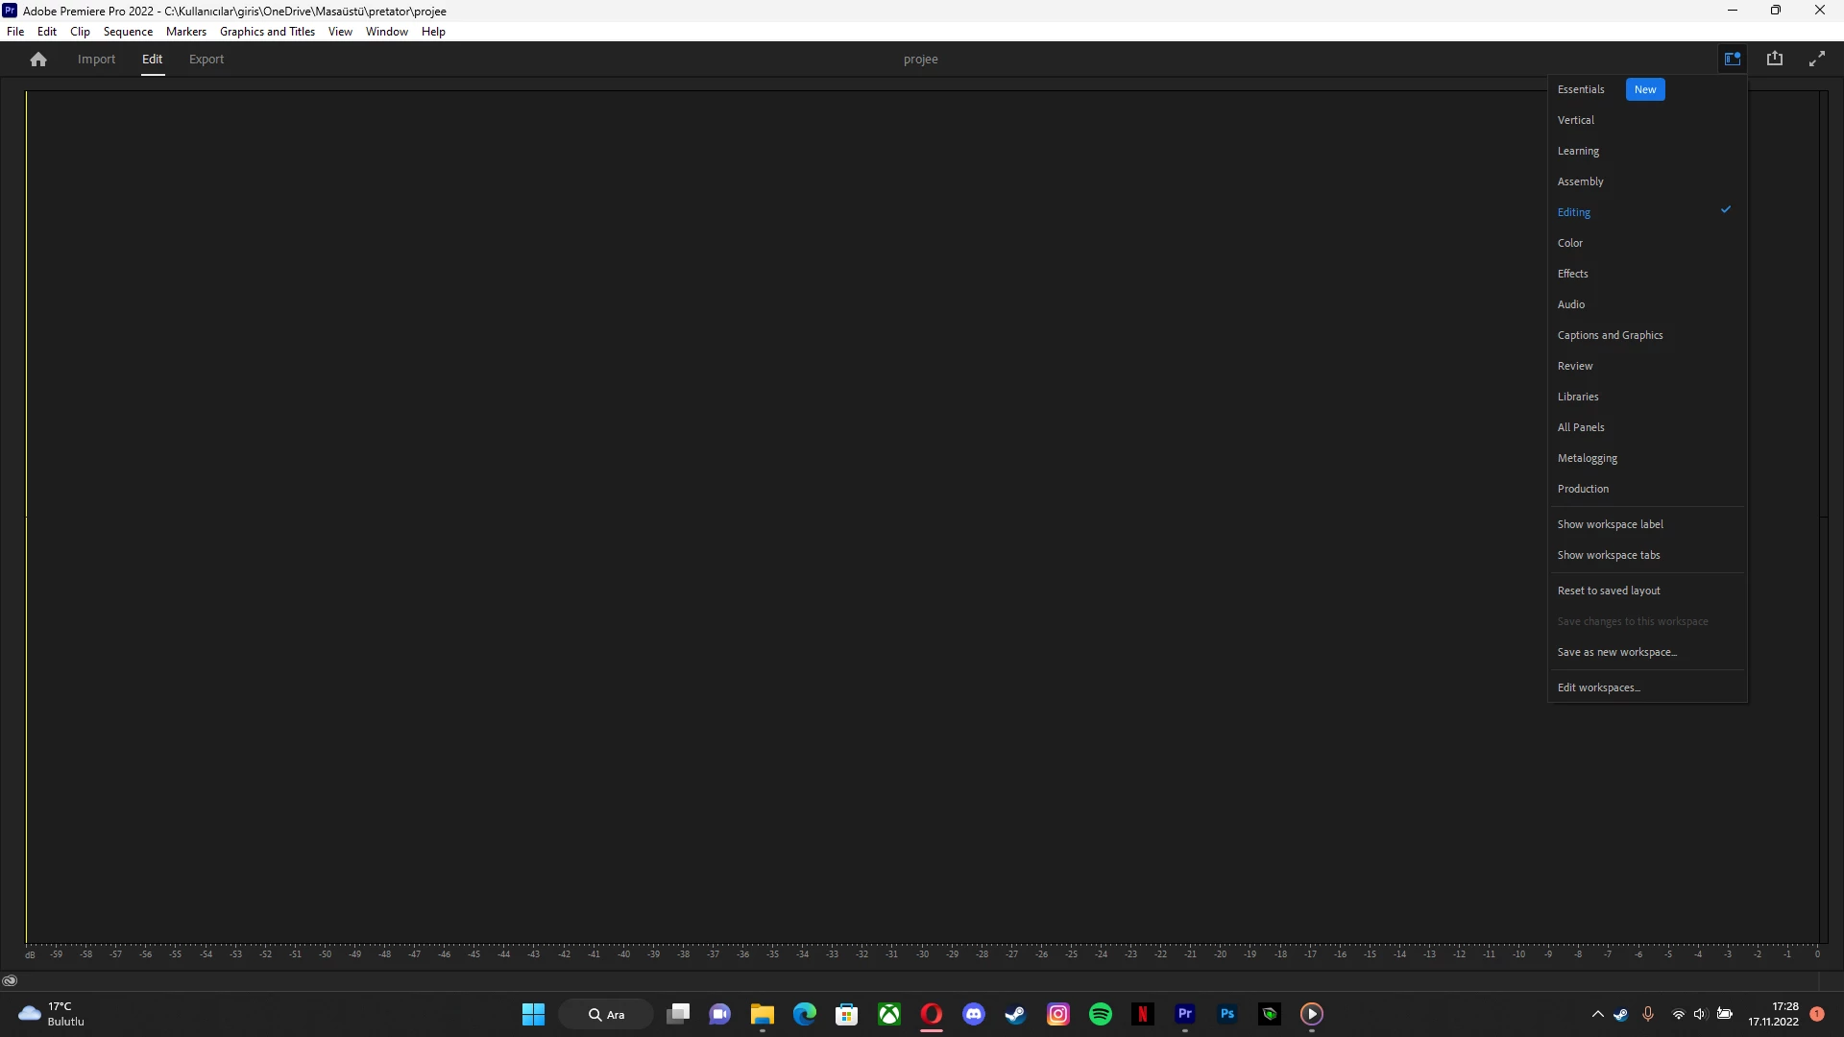Select the checked Editing workspace

pos(1573,212)
